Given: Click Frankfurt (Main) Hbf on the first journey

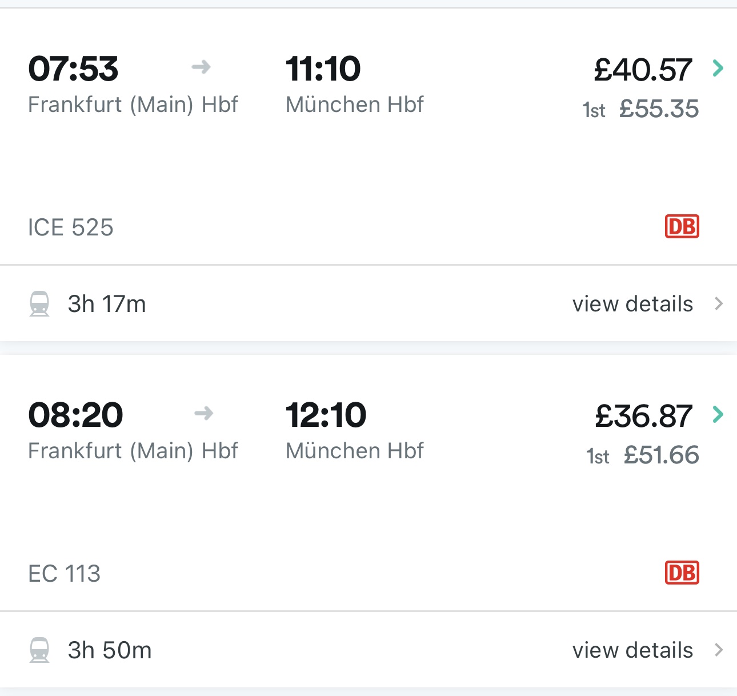Looking at the screenshot, I should click(x=133, y=104).
